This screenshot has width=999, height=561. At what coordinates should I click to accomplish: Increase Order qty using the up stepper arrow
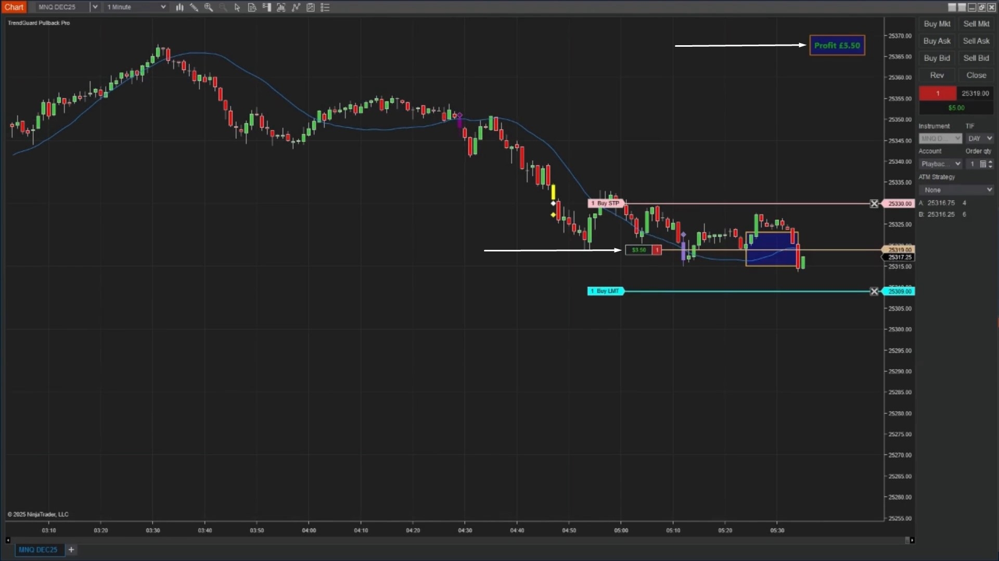991,162
